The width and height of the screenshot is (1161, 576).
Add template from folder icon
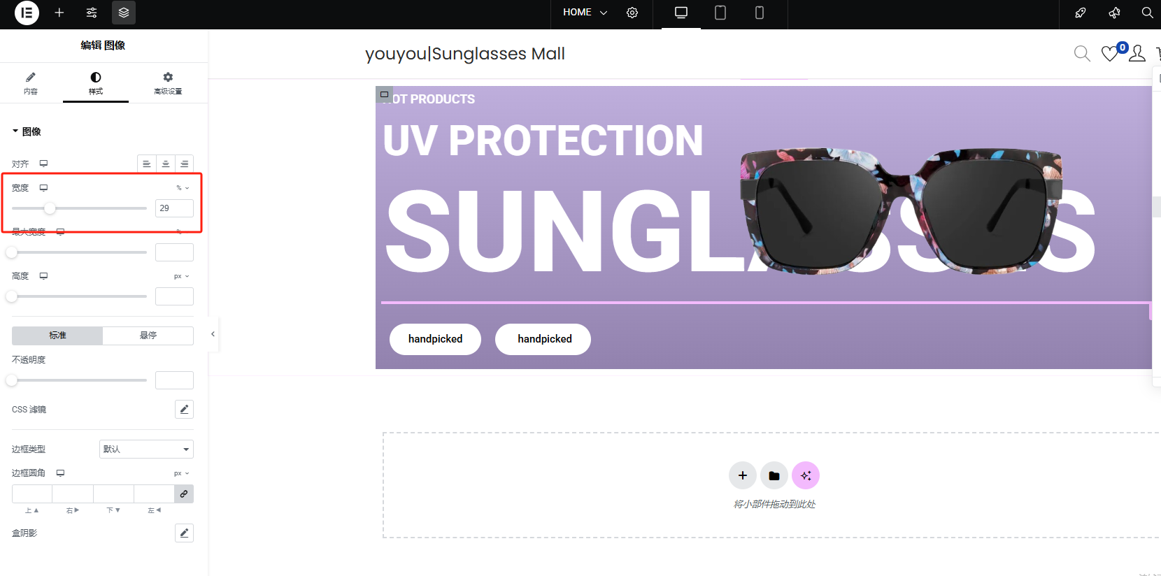coord(774,476)
